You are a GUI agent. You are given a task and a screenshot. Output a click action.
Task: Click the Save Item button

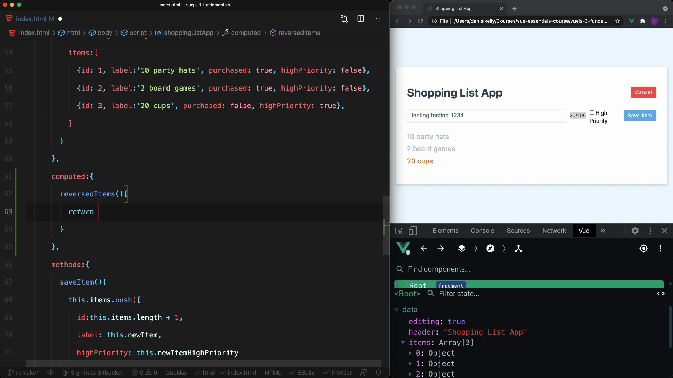point(640,115)
